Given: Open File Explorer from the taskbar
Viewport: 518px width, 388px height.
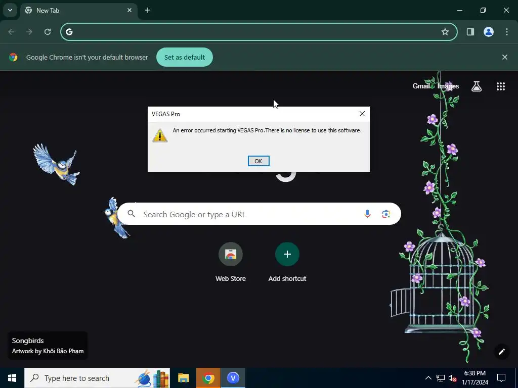Looking at the screenshot, I should click(x=183, y=378).
